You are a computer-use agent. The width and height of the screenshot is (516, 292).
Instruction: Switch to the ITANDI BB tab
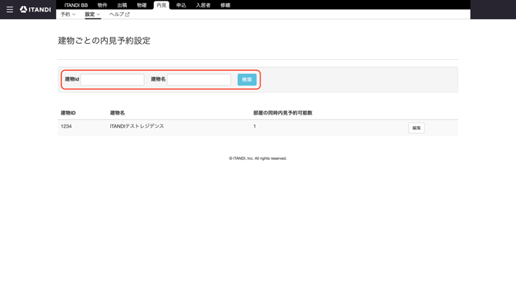[76, 5]
